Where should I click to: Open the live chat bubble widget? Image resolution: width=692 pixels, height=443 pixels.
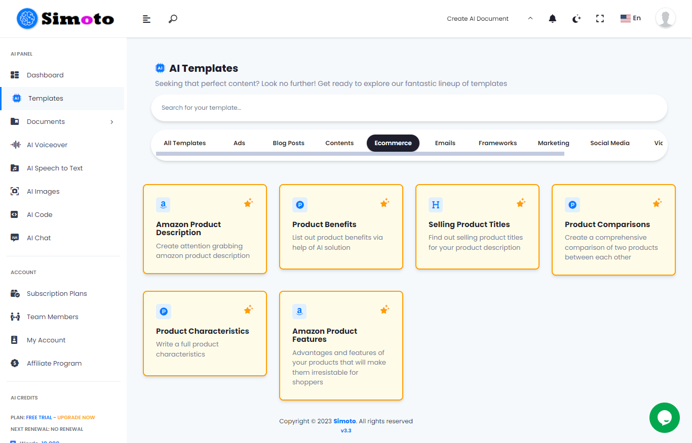coord(665,418)
